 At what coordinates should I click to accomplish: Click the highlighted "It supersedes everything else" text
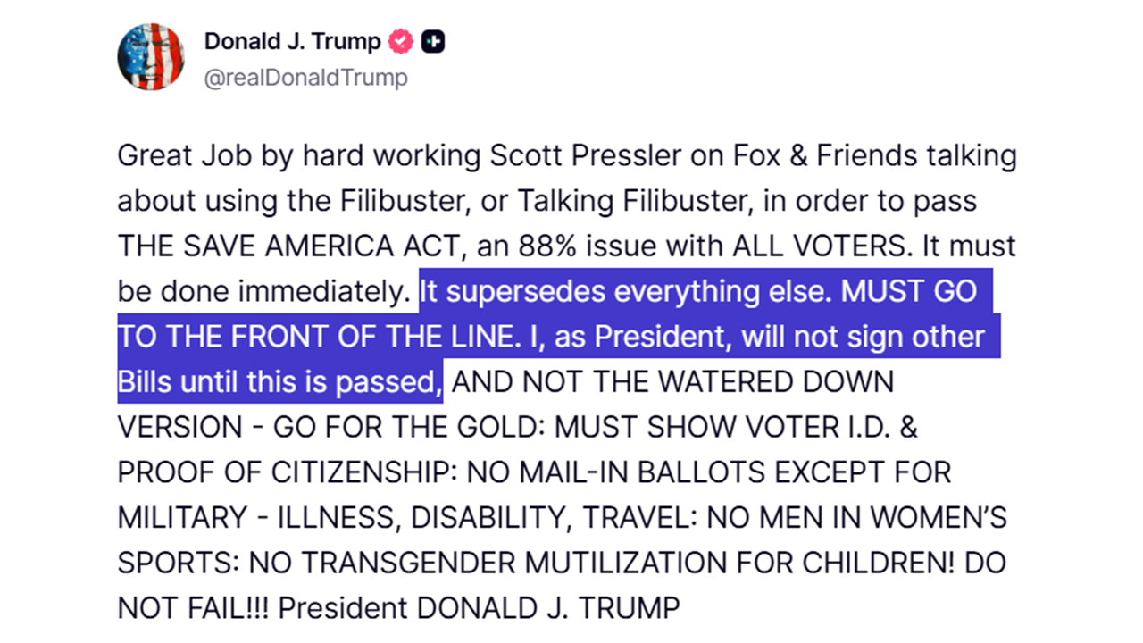[624, 292]
